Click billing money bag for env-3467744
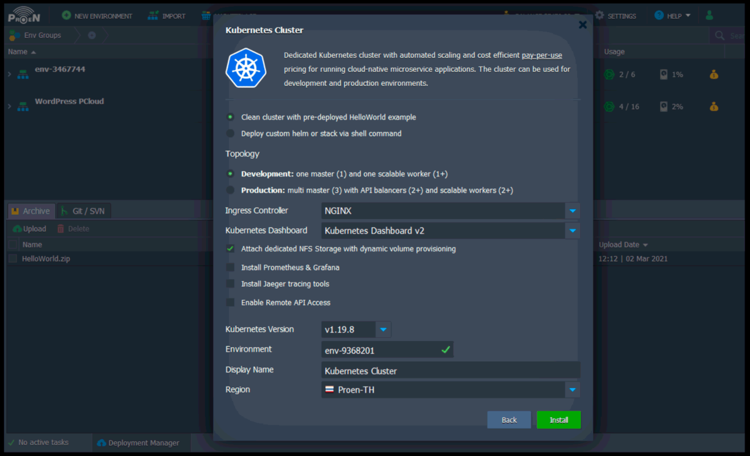This screenshot has width=750, height=456. [714, 74]
